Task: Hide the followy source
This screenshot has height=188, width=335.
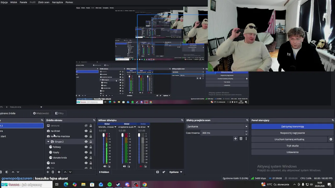Action: (x=86, y=147)
